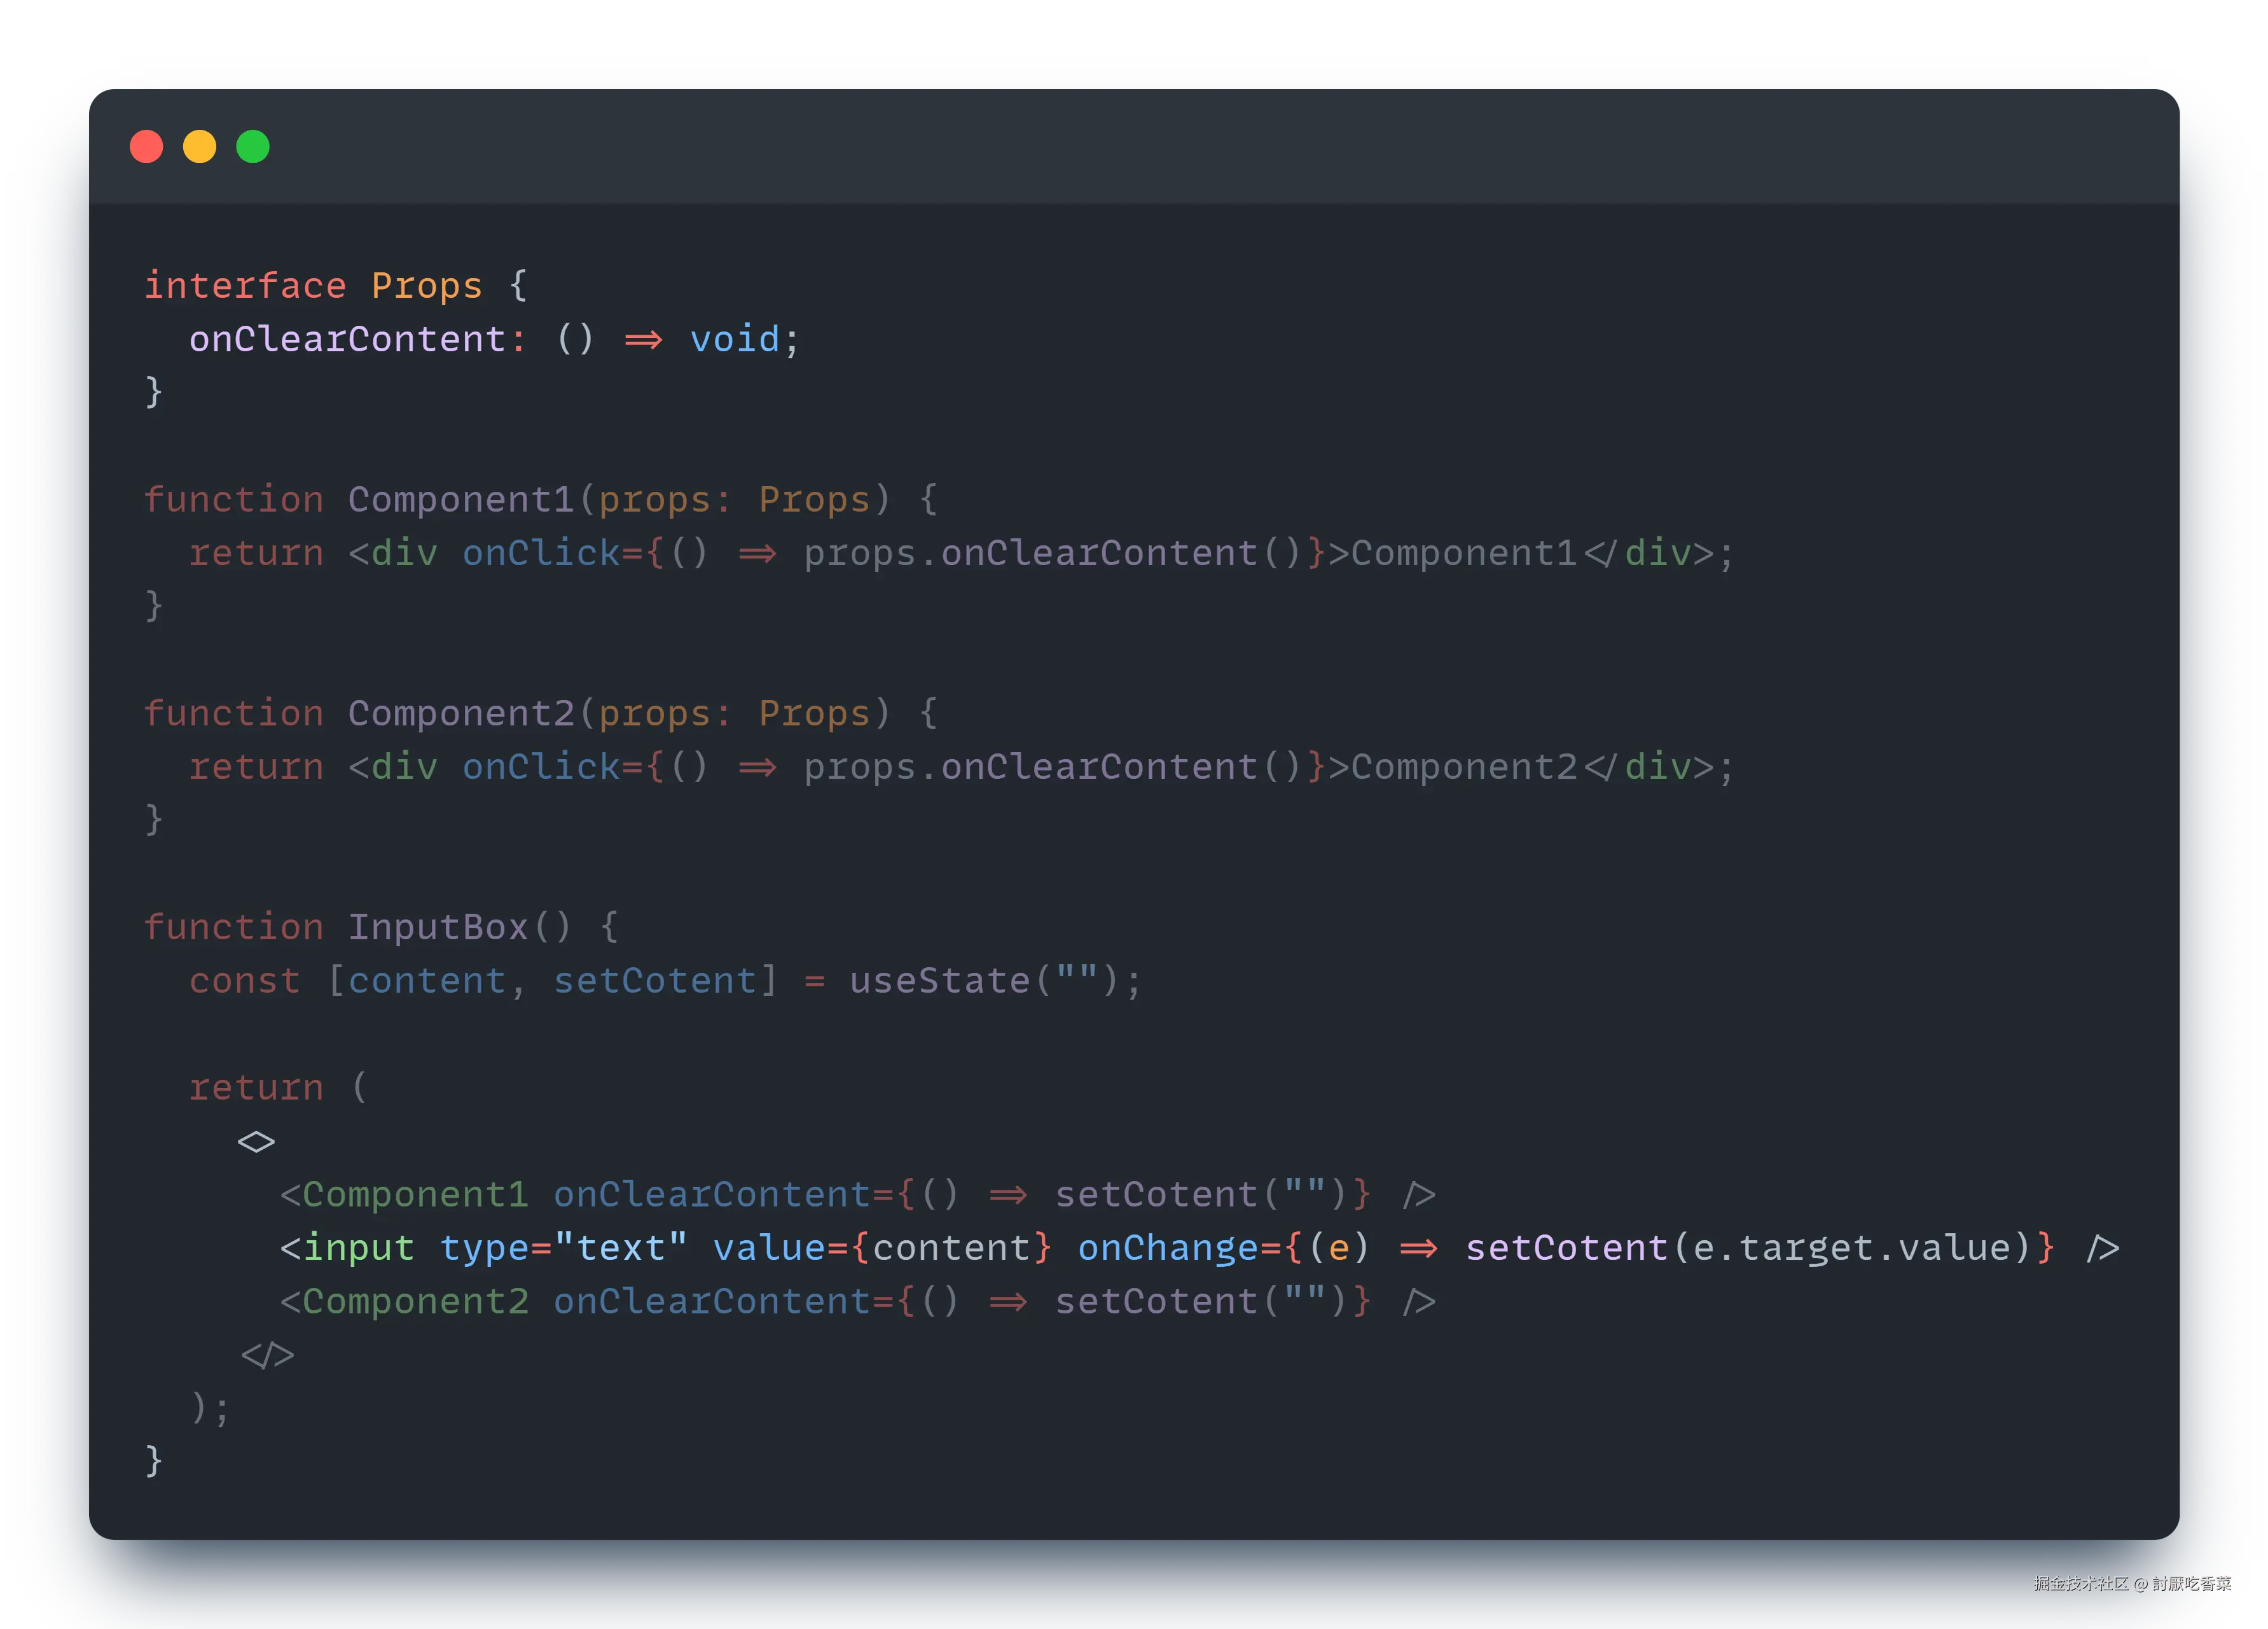Click the '<Component2' JSX tag in the return
The image size is (2268, 1629).
(404, 1302)
